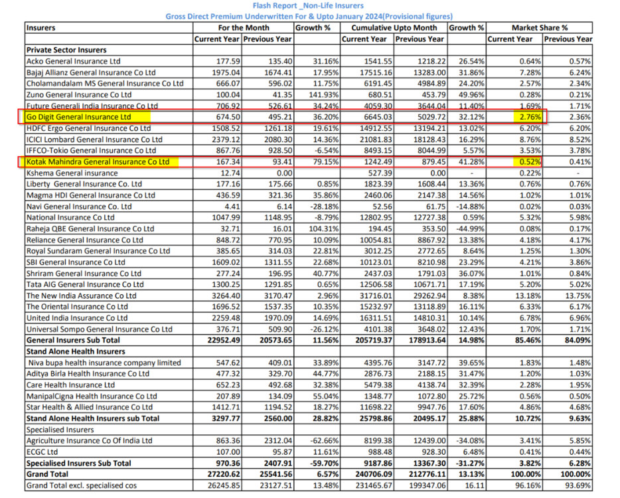Select 'SBI General Insurance Co Ltd'
The image size is (620, 498).
[76, 262]
